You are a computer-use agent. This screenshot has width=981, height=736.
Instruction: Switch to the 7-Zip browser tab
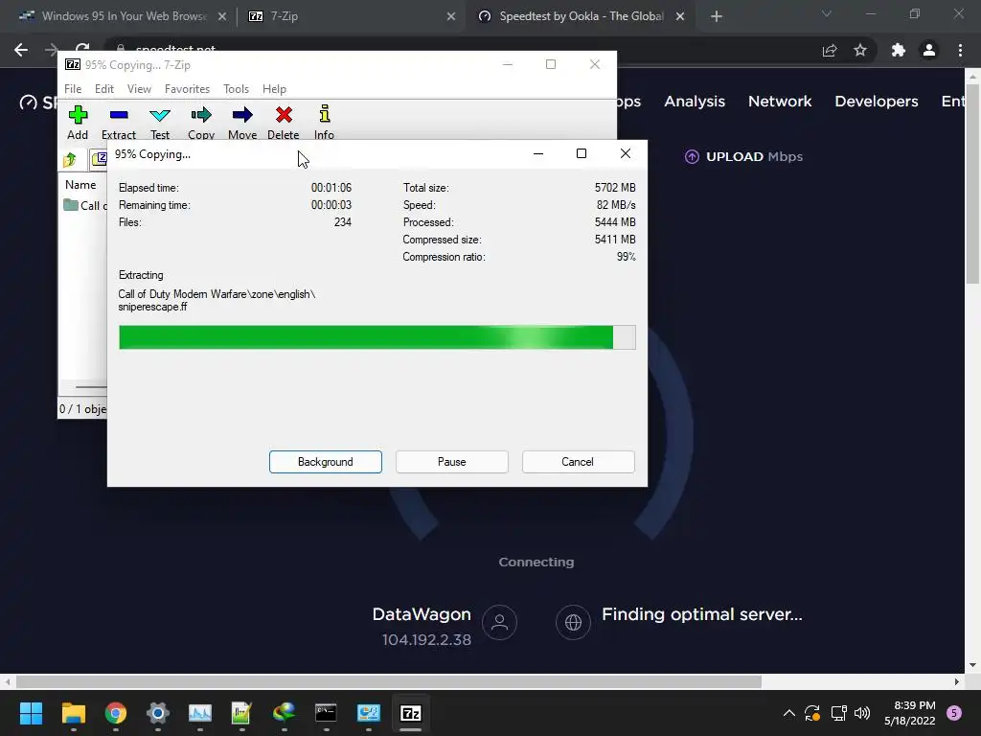tap(353, 16)
